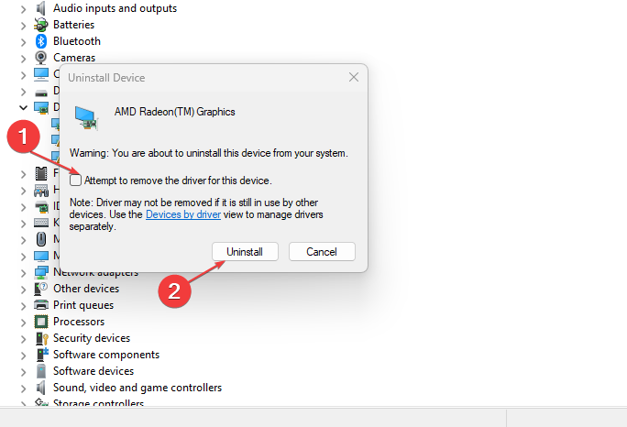Select the 'Processors' label
Screen dimensions: 627x427
click(79, 322)
